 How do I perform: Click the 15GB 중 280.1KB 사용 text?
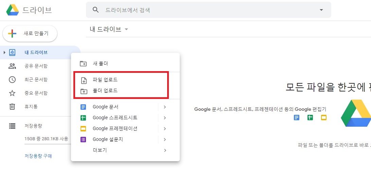(46, 139)
